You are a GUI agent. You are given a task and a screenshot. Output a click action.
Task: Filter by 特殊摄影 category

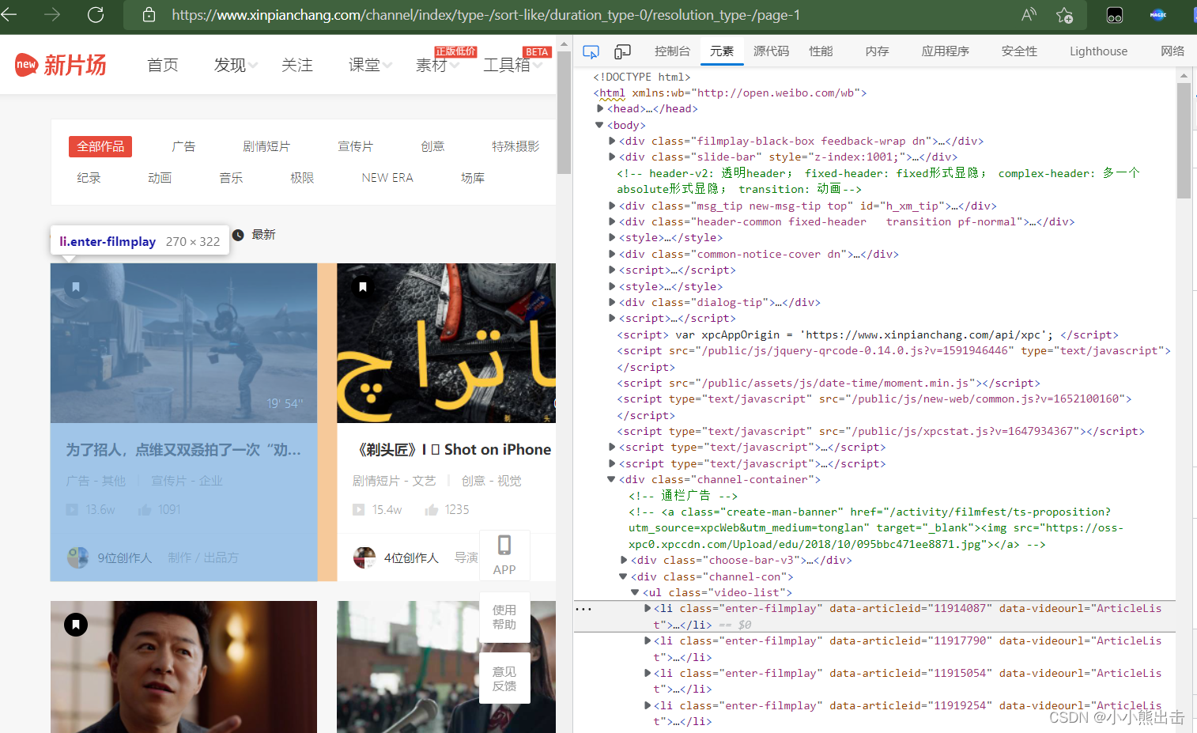(515, 146)
